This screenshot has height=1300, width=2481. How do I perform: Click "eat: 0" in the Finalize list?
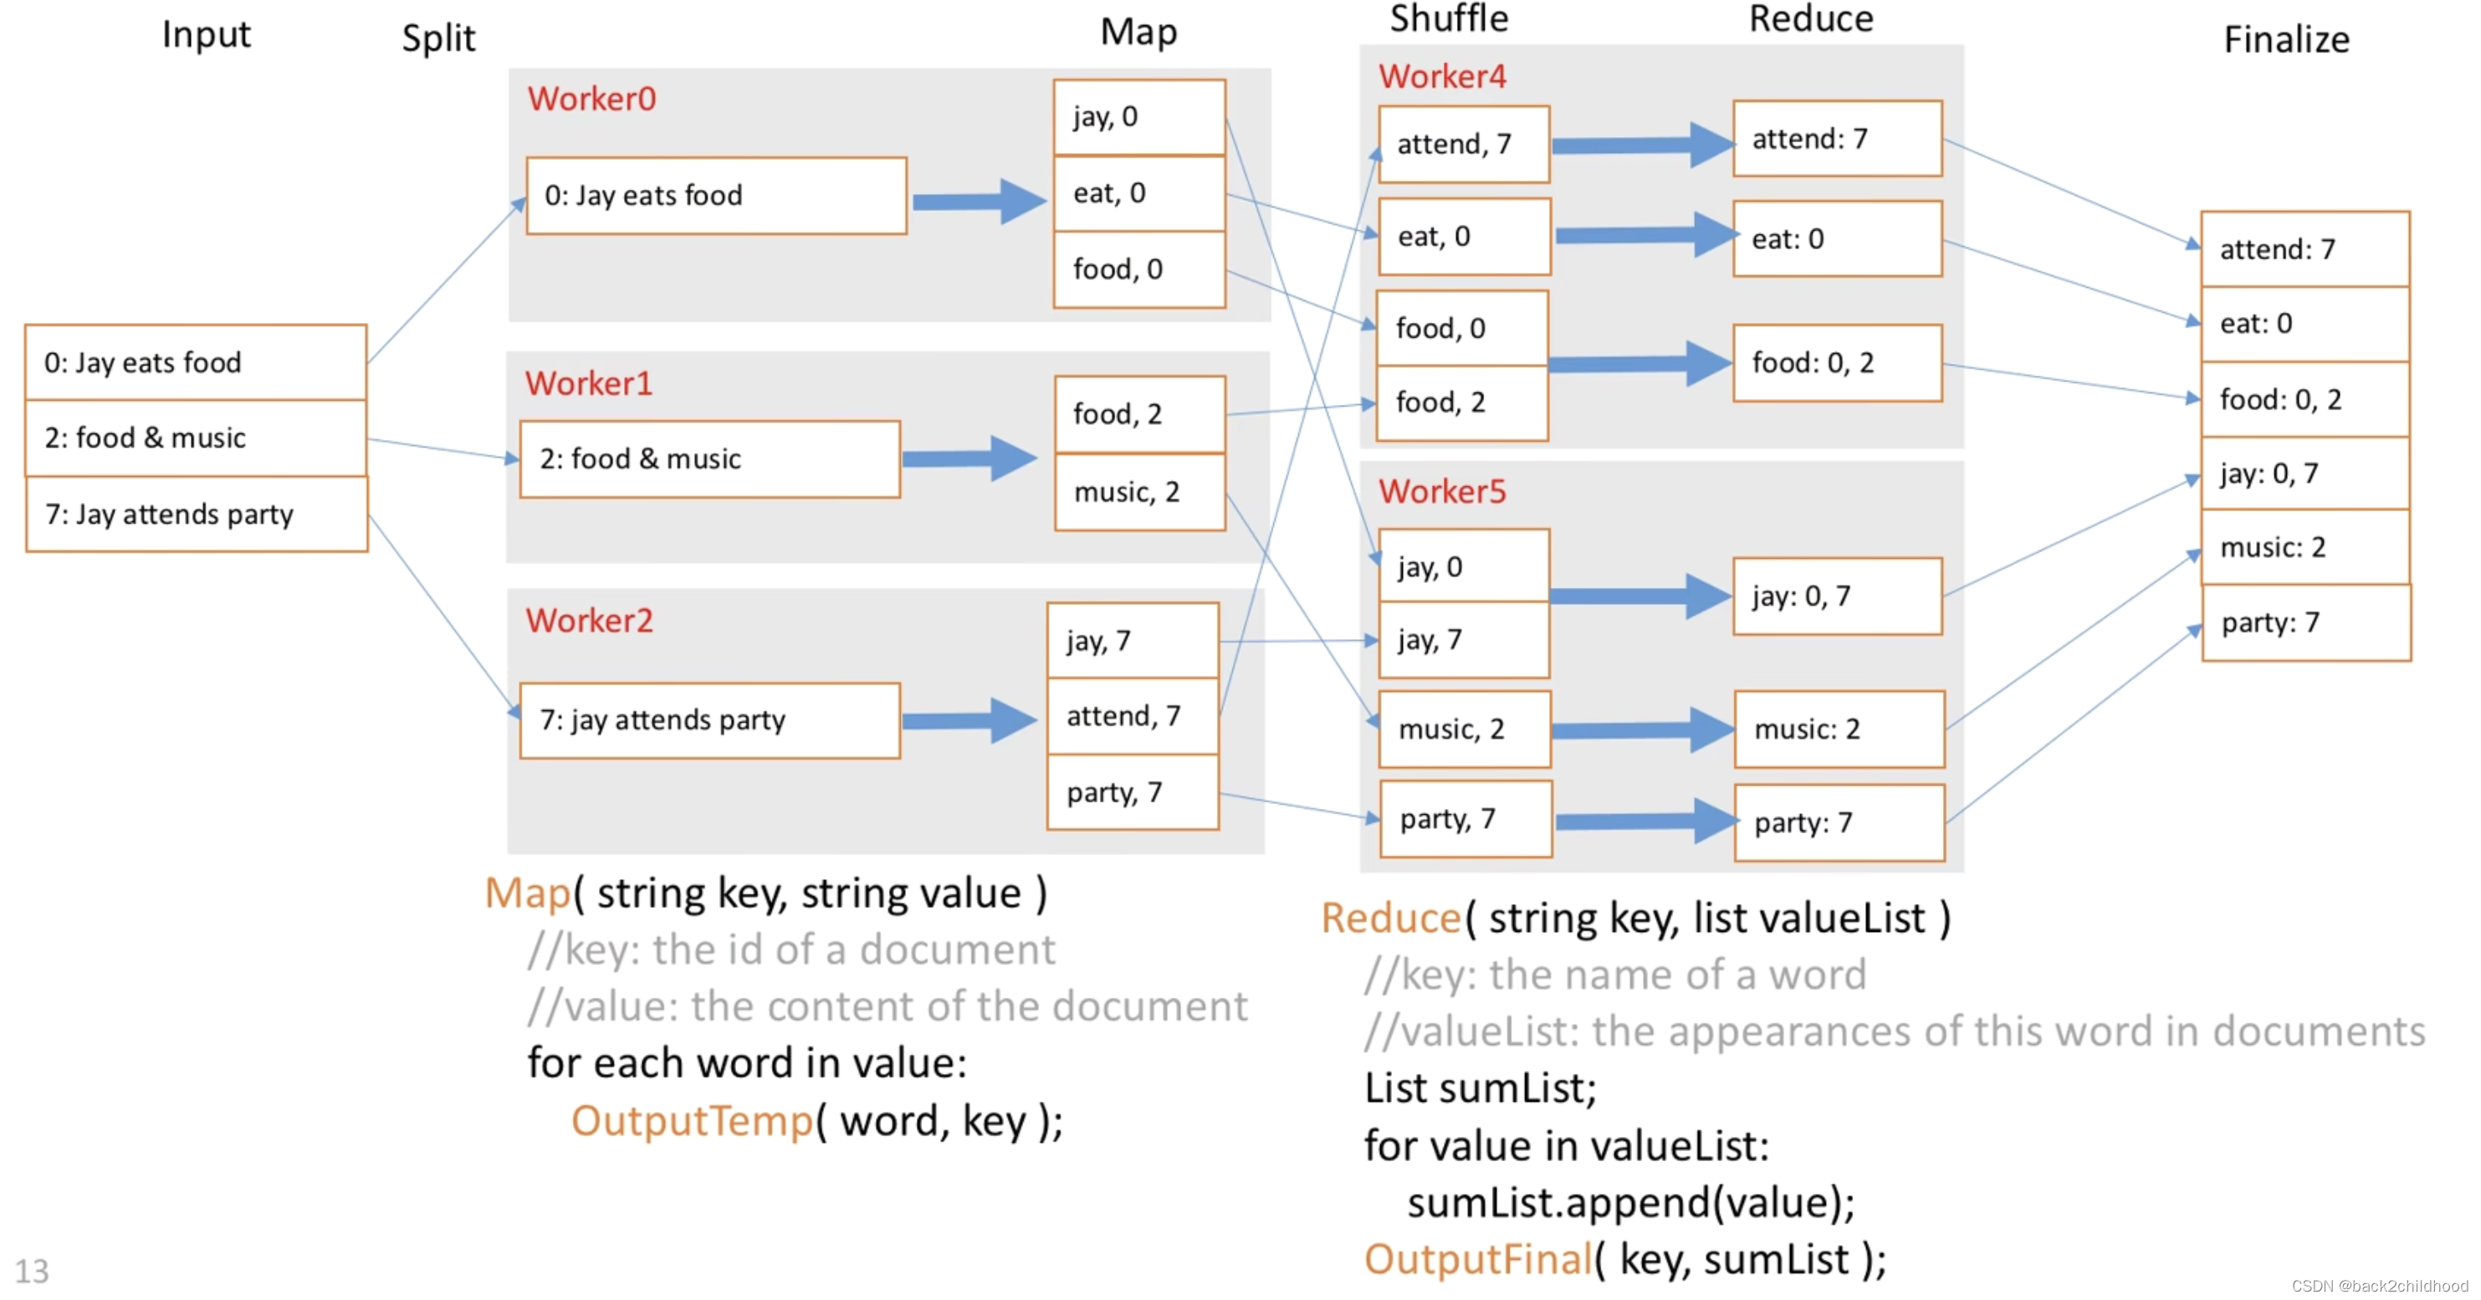pyautogui.click(x=2305, y=325)
